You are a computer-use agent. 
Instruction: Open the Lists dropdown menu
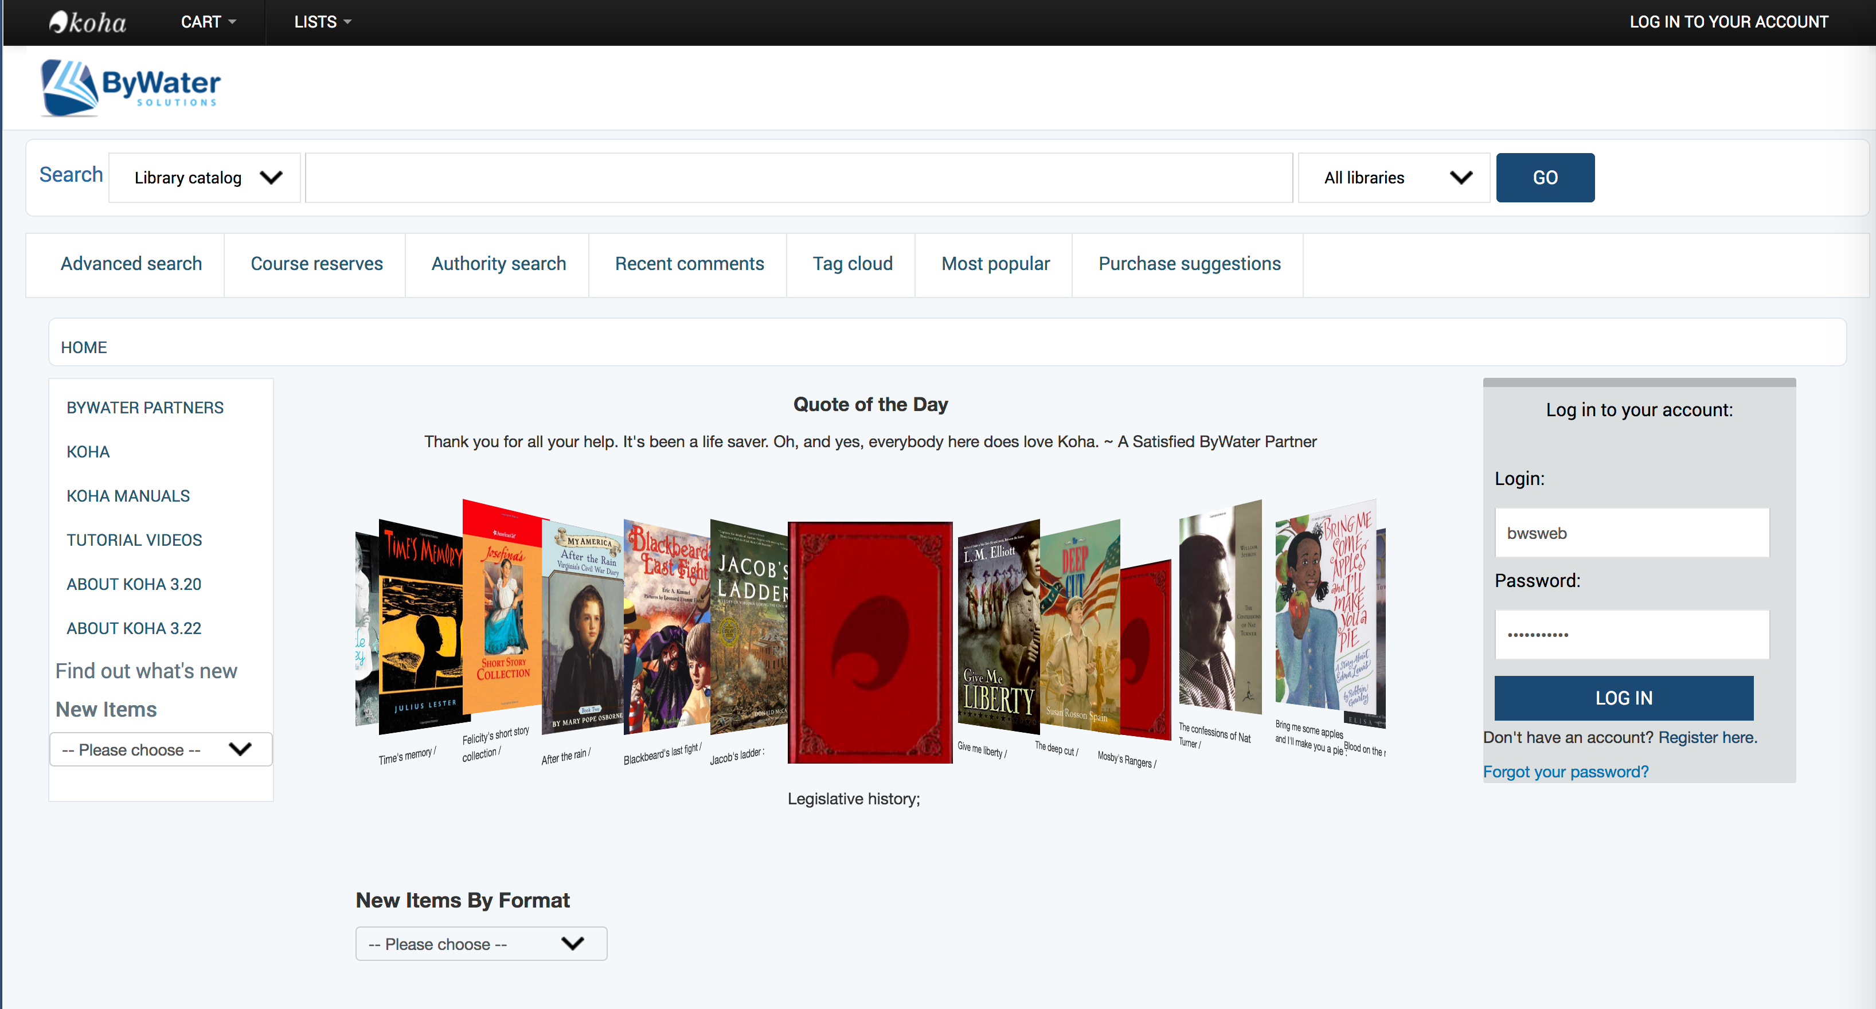323,22
